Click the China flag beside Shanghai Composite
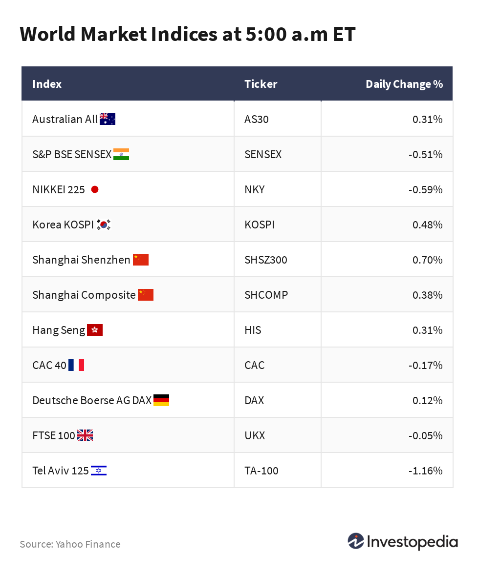 (x=146, y=295)
